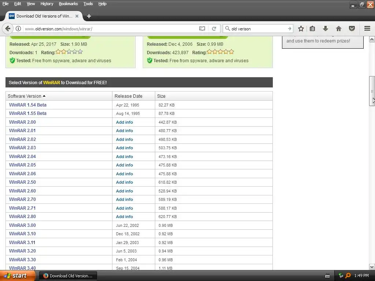The image size is (375, 281).
Task: Open WinRAR 3.30 link
Action: 22,259
